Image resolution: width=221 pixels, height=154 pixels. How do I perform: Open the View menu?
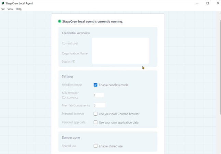(x=10, y=9)
